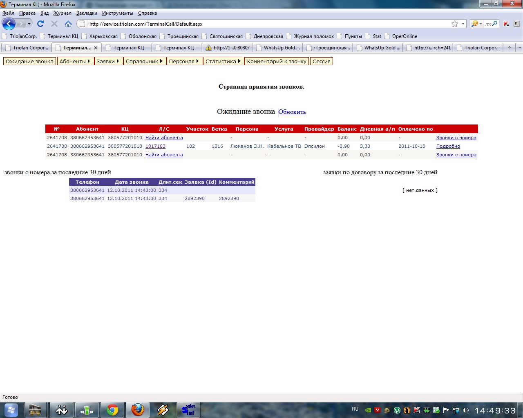The height and width of the screenshot is (418, 523).
Task: Click the Сессия button
Action: (x=322, y=61)
